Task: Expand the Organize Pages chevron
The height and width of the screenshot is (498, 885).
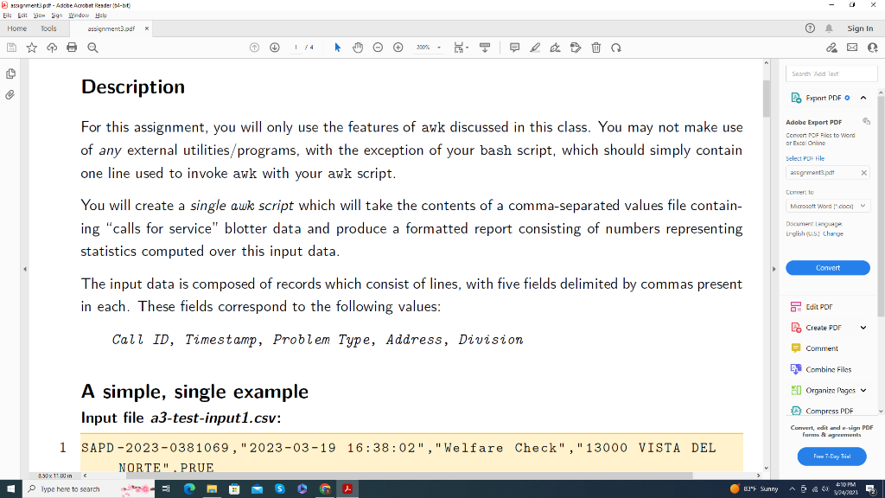Action: (863, 391)
